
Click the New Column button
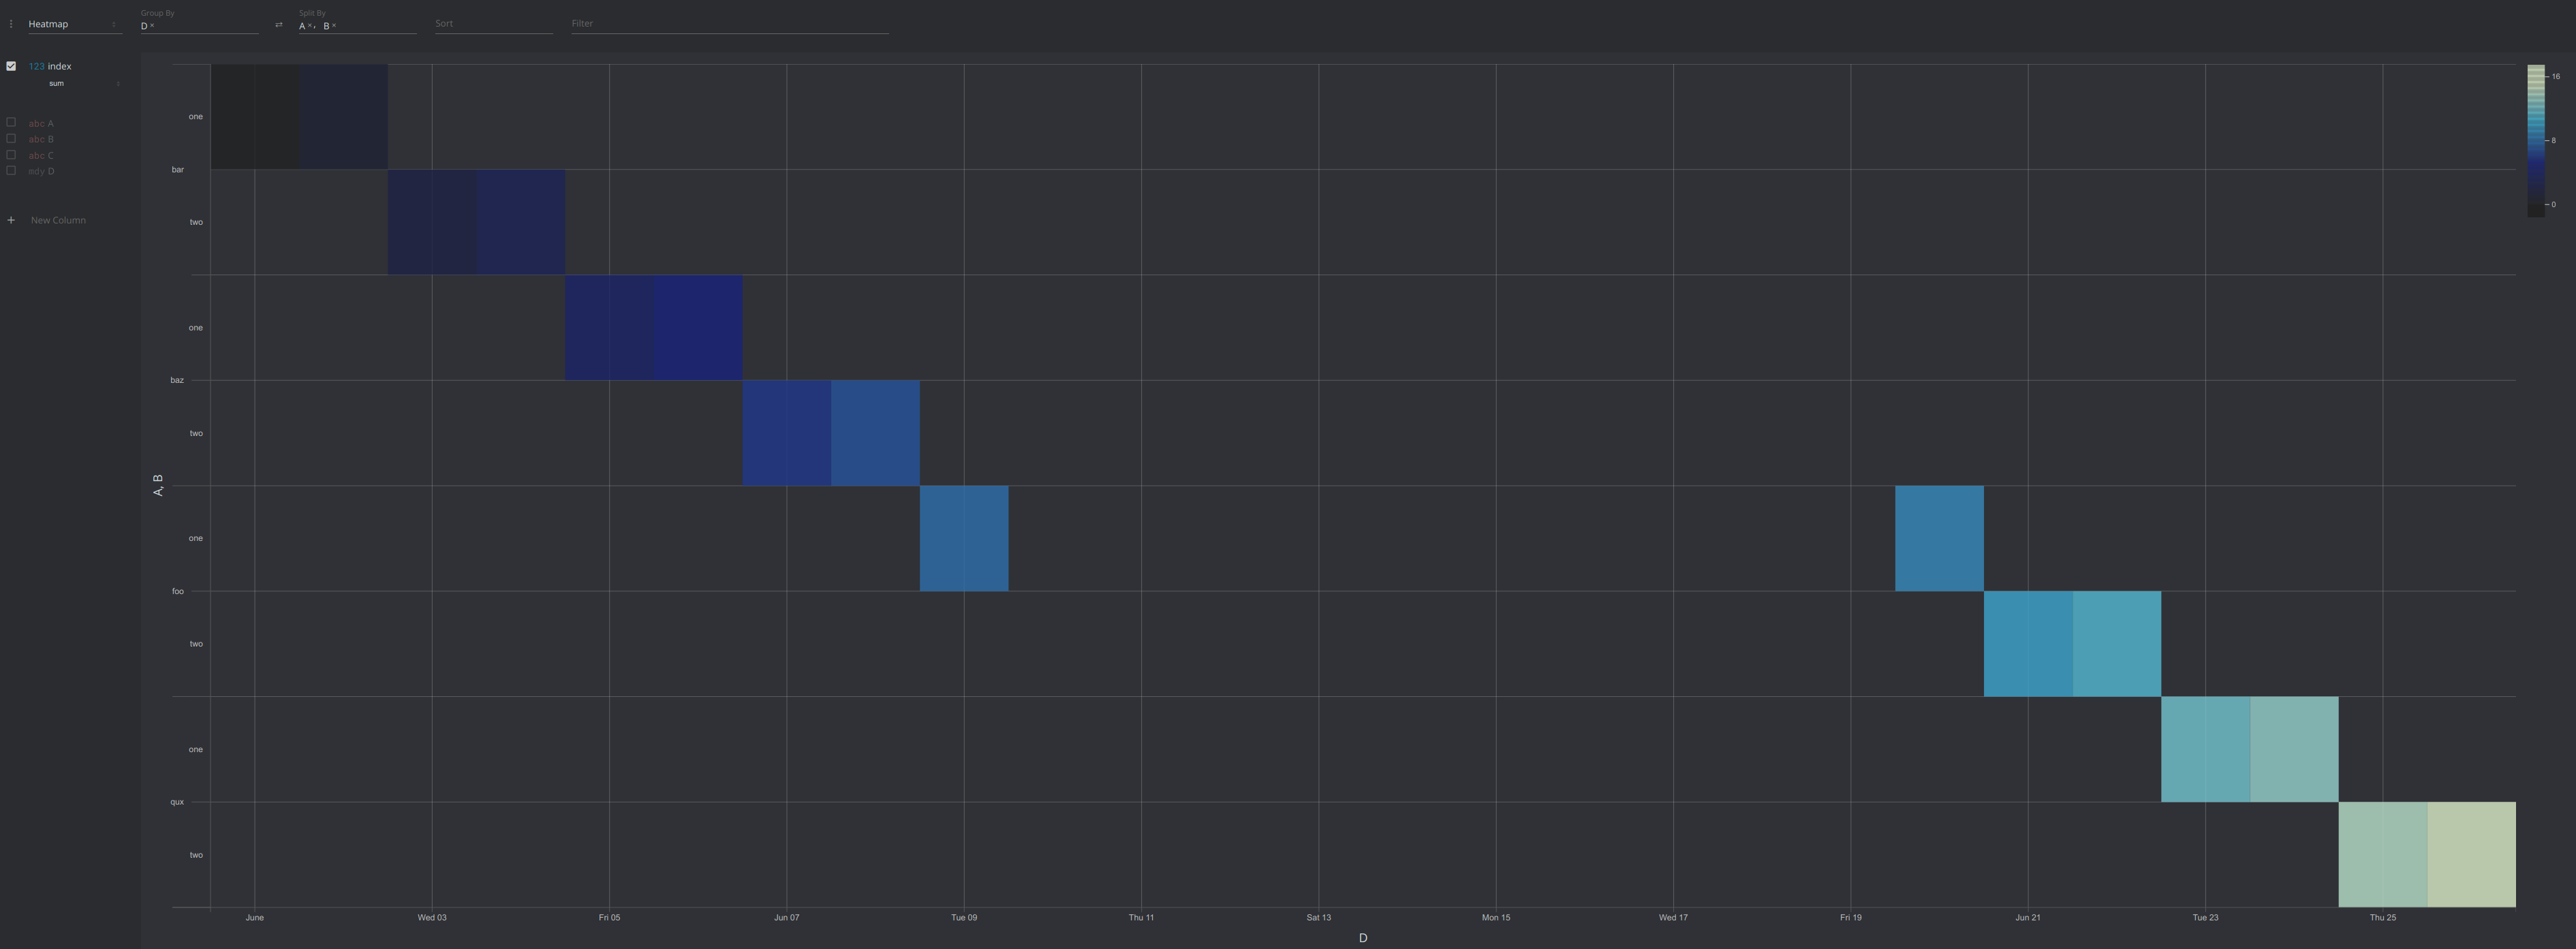[x=58, y=220]
